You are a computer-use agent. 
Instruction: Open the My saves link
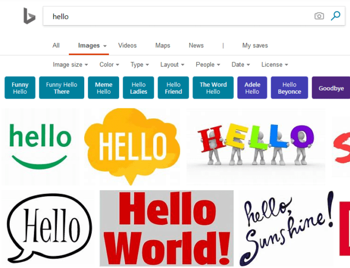[x=255, y=45]
